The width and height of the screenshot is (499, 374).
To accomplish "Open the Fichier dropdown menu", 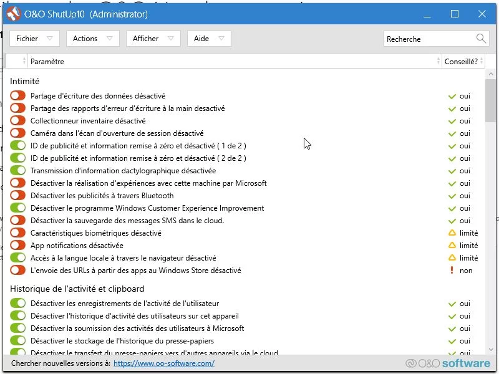I will [x=34, y=39].
